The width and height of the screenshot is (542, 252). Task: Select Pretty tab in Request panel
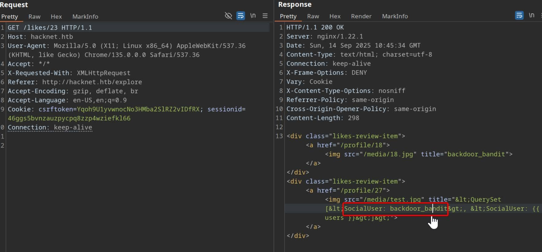(10, 17)
